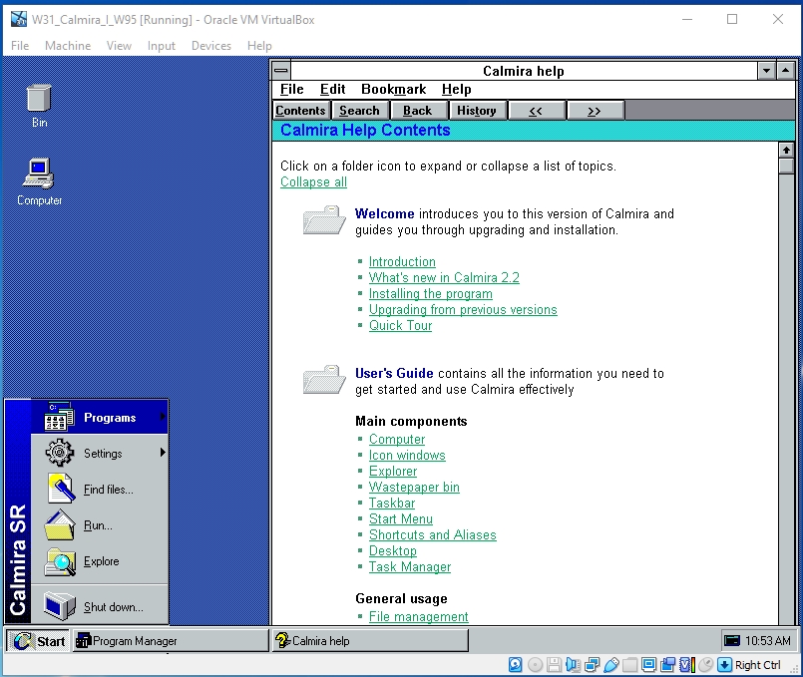The width and height of the screenshot is (803, 677).
Task: Open the Explorer help topic
Action: point(393,471)
